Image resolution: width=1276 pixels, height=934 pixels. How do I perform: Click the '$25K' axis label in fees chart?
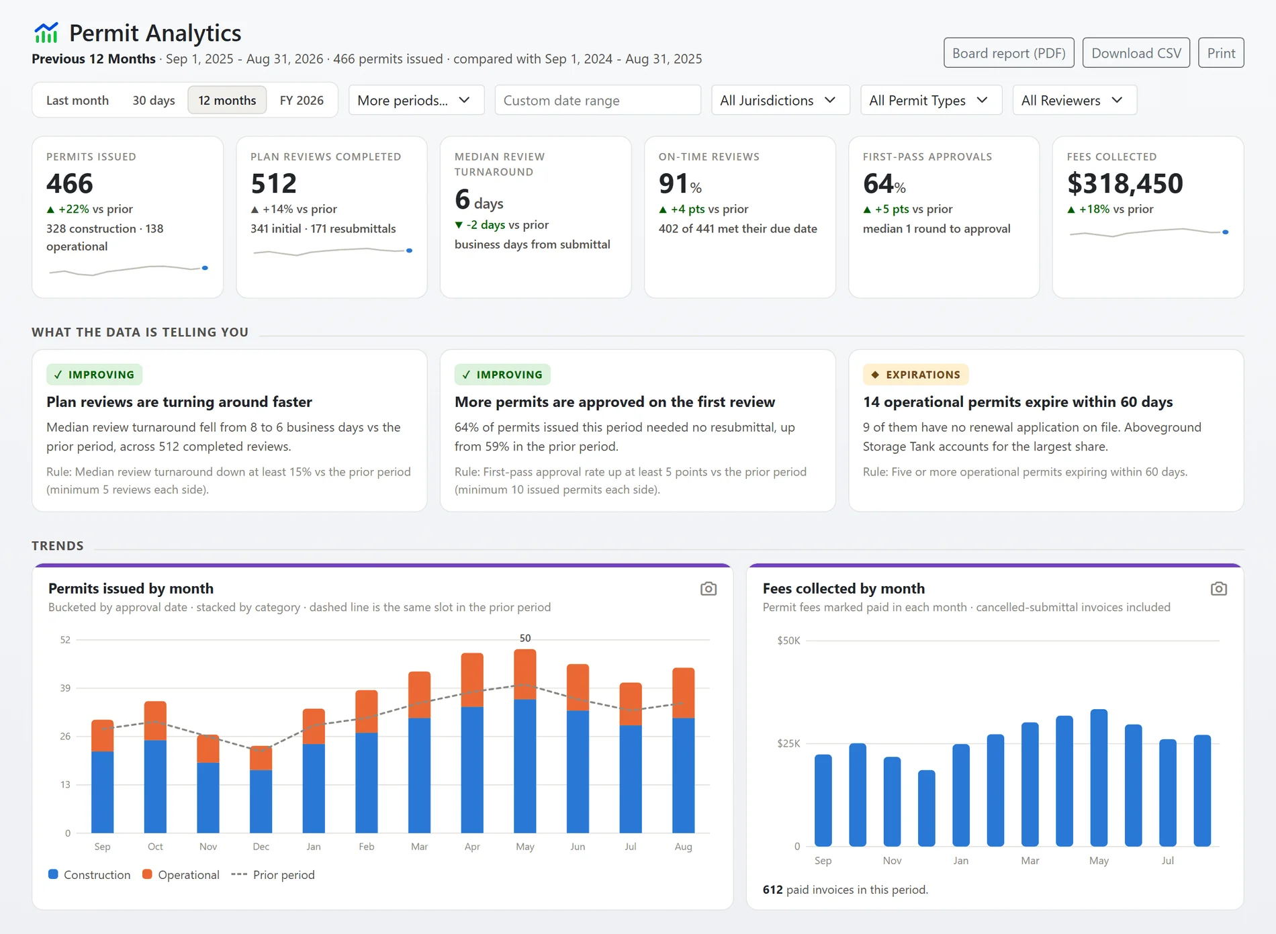[788, 743]
